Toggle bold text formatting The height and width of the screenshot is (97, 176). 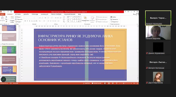click(x=25, y=21)
